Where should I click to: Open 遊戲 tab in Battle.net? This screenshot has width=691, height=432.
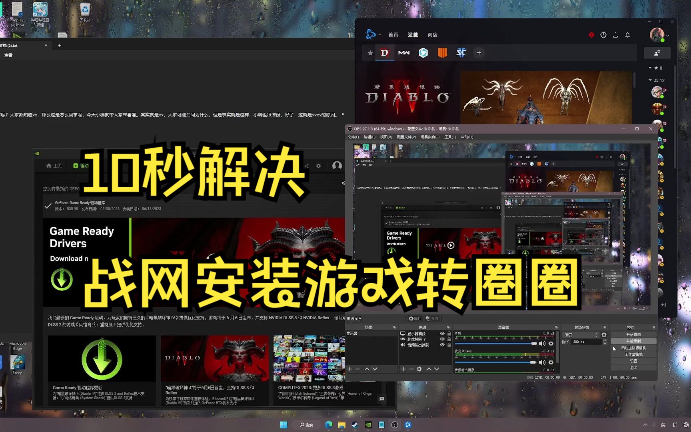point(413,35)
